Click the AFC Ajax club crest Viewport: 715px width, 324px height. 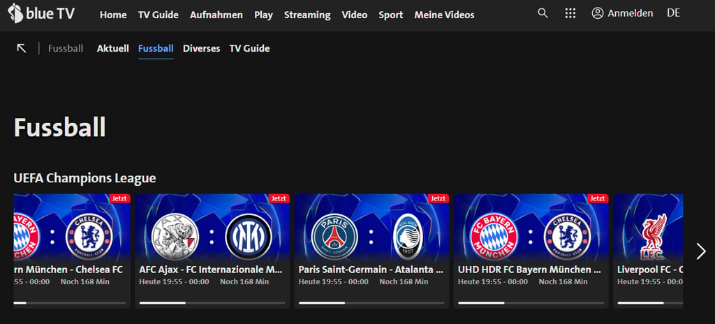(x=175, y=237)
